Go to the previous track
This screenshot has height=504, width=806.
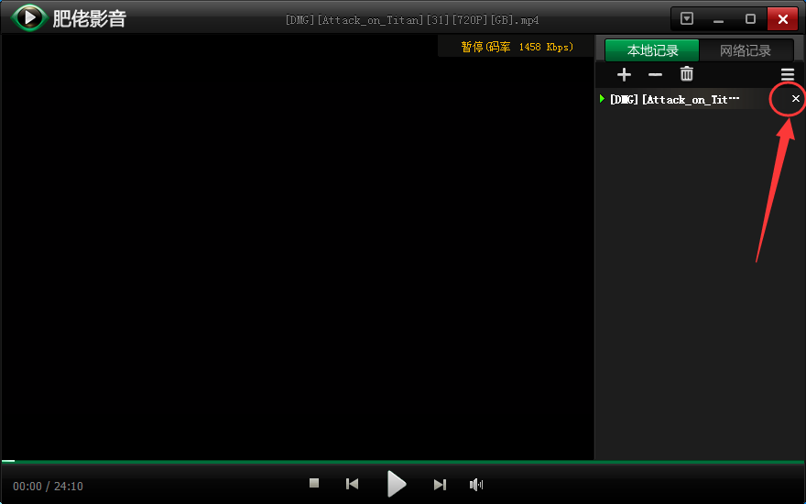click(x=352, y=484)
